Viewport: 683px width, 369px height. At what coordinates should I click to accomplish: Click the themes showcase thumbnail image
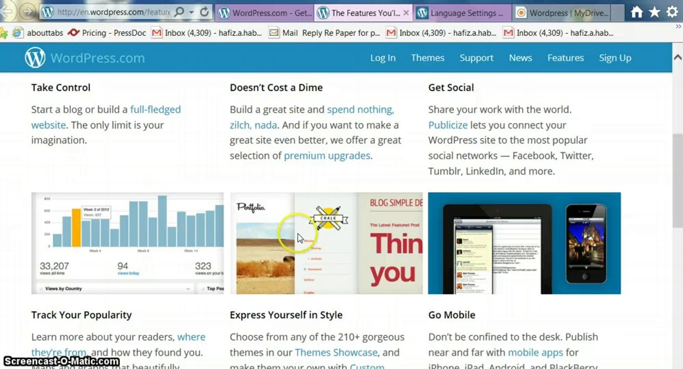pyautogui.click(x=326, y=243)
